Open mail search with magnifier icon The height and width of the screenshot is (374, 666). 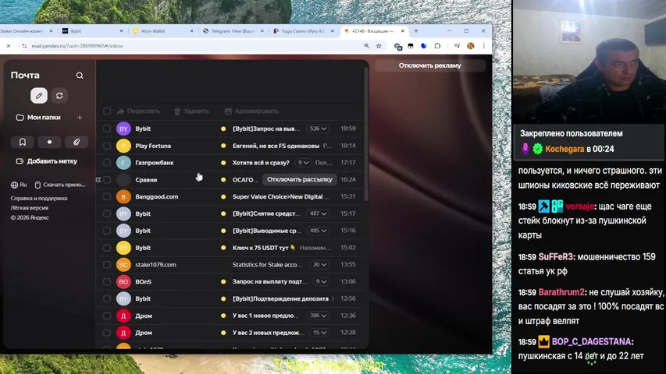pos(80,76)
